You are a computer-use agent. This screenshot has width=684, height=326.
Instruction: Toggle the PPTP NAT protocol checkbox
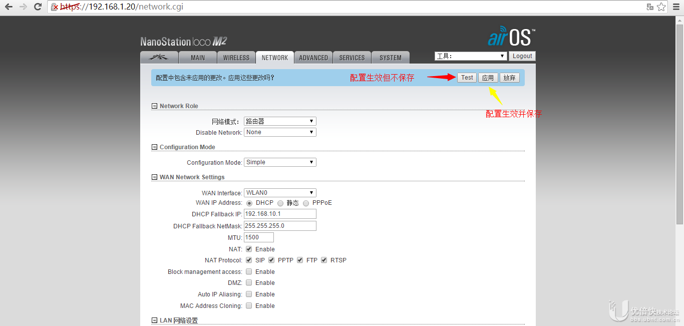271,260
